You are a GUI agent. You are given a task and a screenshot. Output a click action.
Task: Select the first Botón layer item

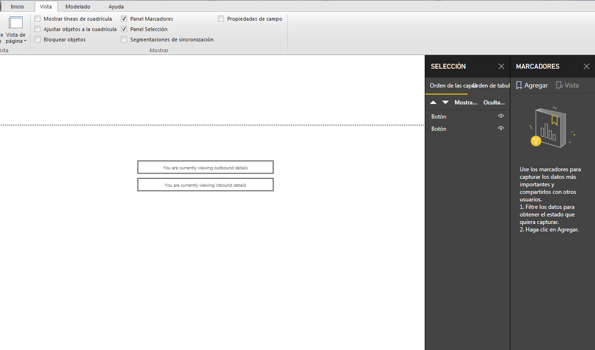tap(467, 116)
